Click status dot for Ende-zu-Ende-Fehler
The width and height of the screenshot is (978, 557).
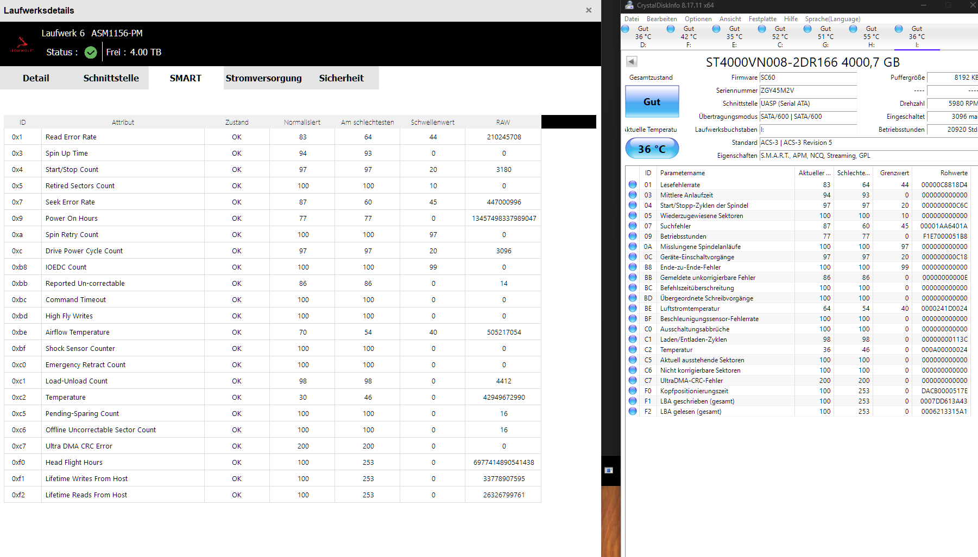coord(633,267)
